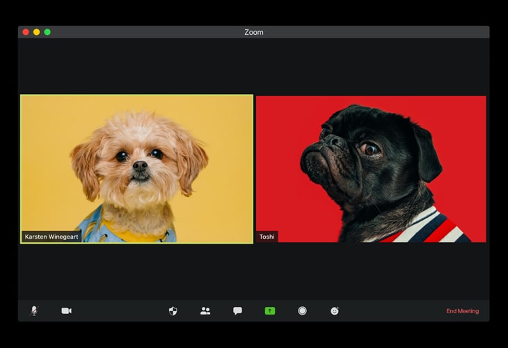Click the pug's striped sweater
Viewport: 508px width, 348px height.
(x=431, y=228)
